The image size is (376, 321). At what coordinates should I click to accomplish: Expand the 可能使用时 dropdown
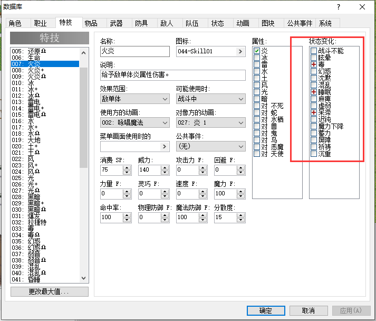point(210,99)
